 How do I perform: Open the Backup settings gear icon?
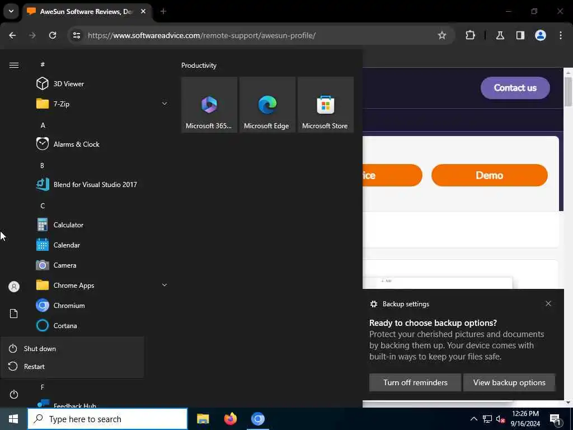[373, 304]
